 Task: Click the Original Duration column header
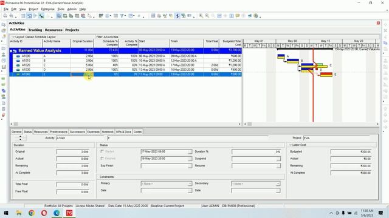point(83,43)
